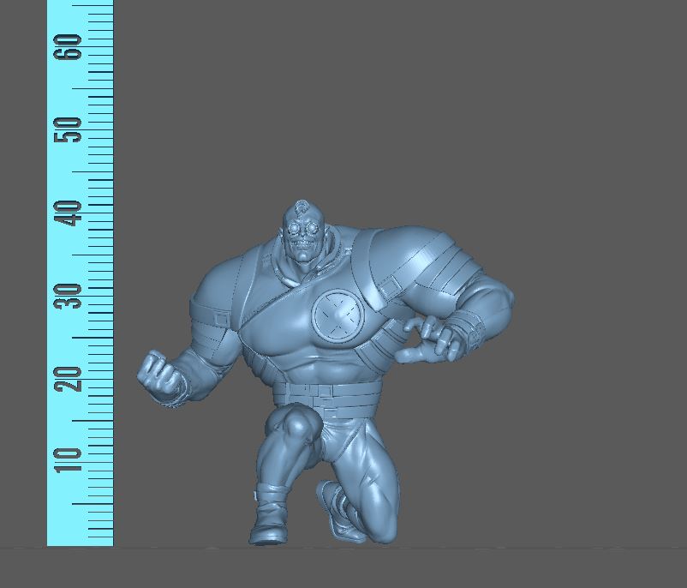Click the goggles on the figure's head
The height and width of the screenshot is (588, 687).
303,227
